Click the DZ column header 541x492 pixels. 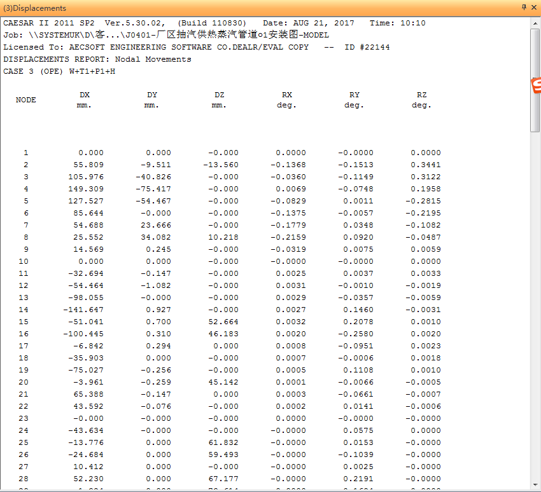pos(220,95)
